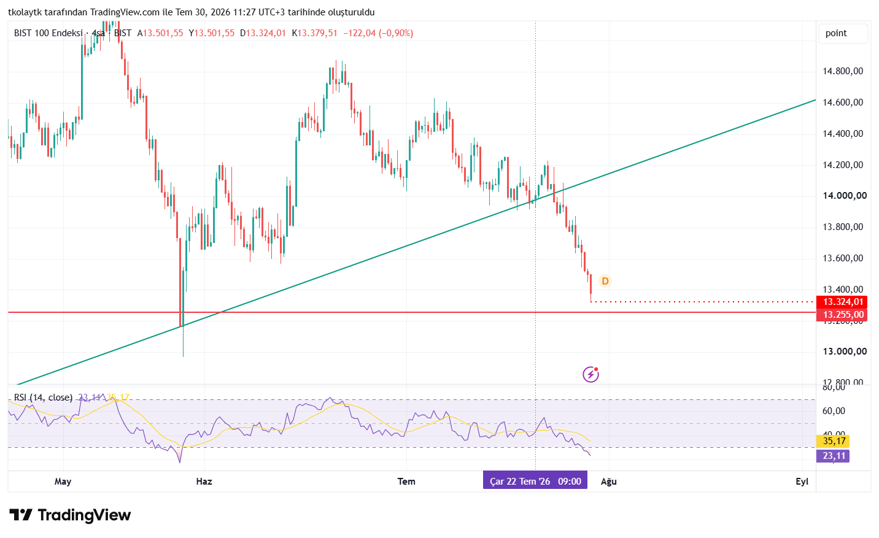879x538 pixels.
Task: Click the chart creation header text
Action: tap(192, 12)
